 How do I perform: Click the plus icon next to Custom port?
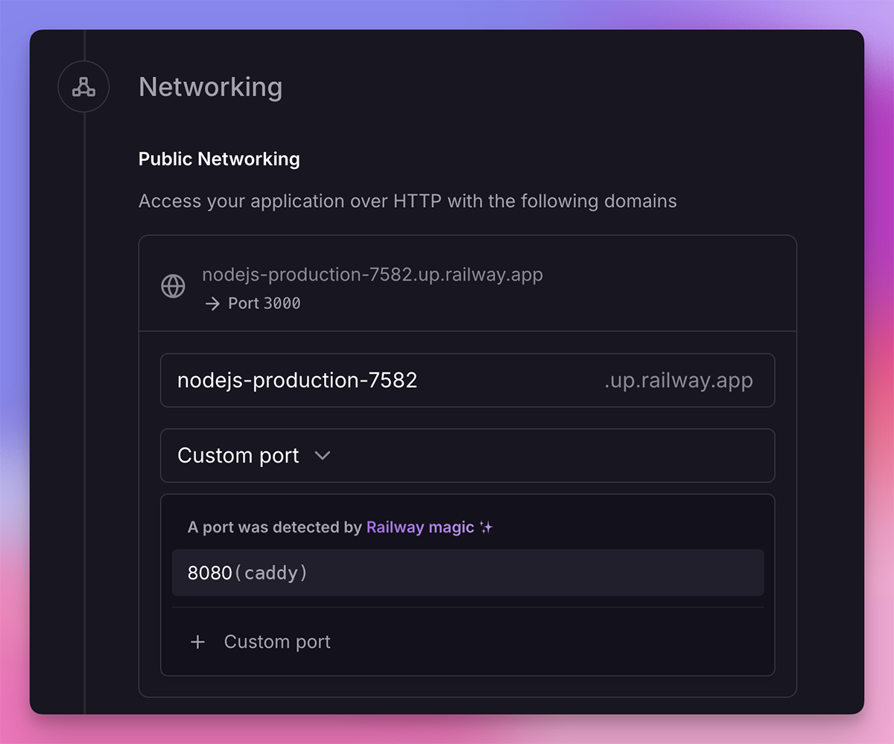coord(197,642)
